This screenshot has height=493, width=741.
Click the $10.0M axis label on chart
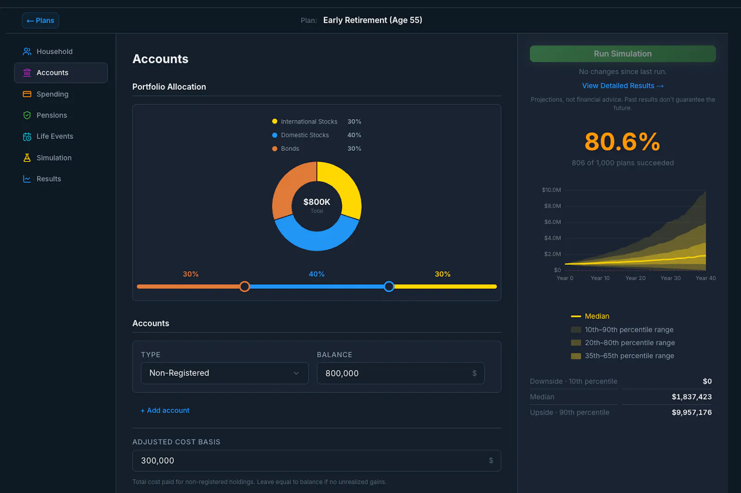(551, 190)
